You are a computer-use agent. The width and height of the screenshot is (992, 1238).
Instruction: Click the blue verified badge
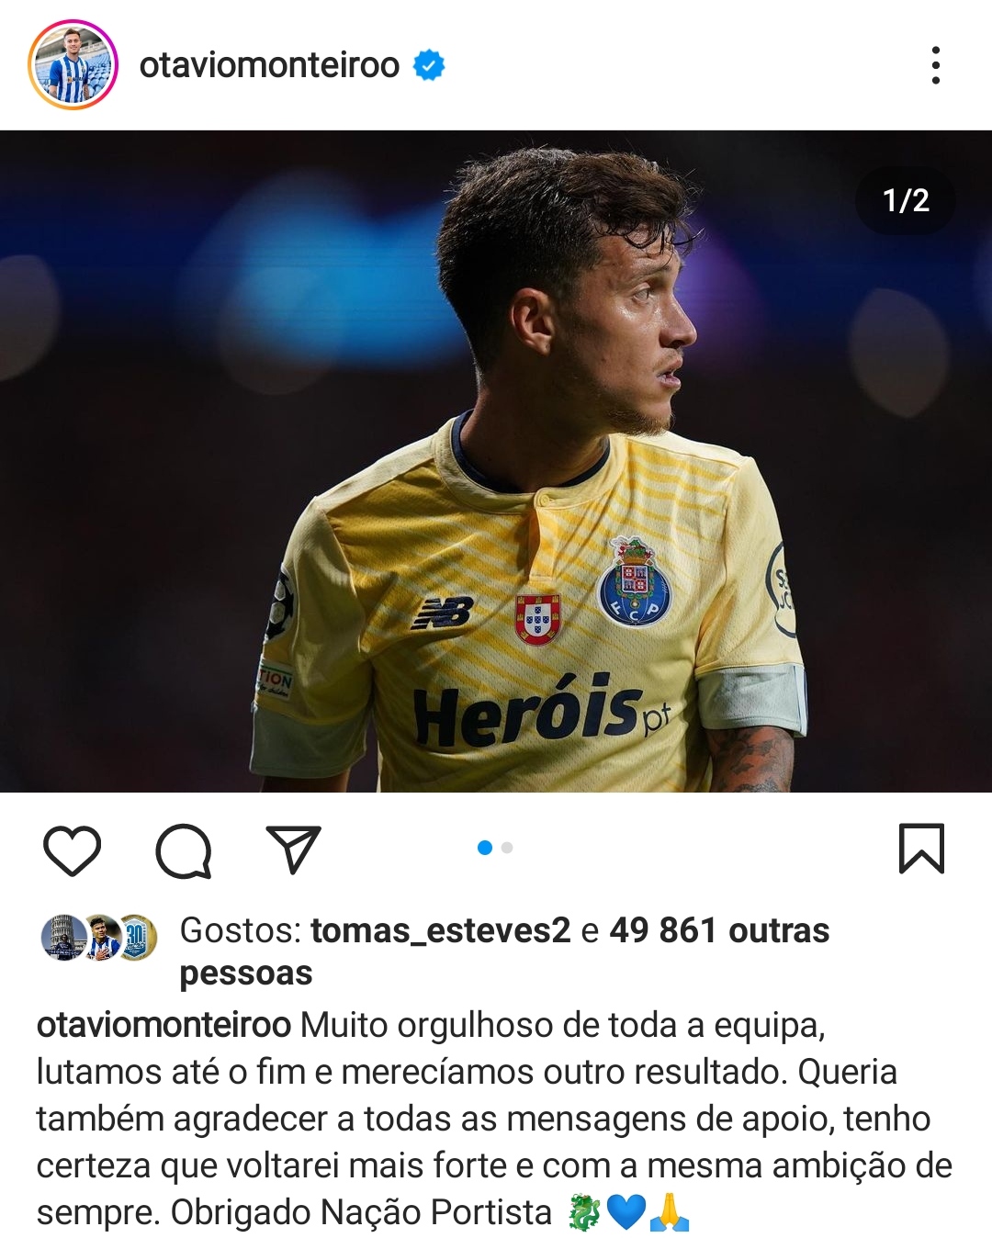click(429, 65)
